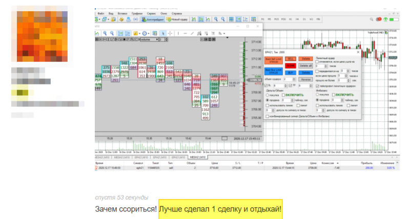Open the Файл menu
Screen dimensions: 410x219
[x=101, y=13]
